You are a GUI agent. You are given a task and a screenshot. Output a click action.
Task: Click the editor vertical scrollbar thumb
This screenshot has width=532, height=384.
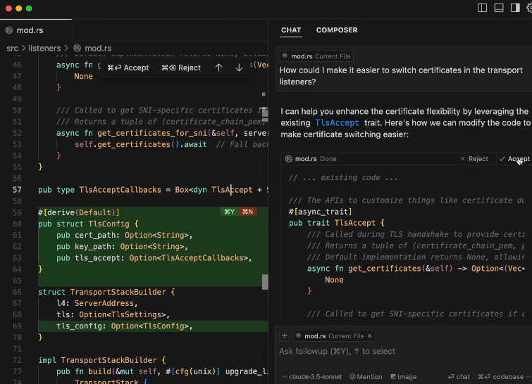click(x=265, y=282)
